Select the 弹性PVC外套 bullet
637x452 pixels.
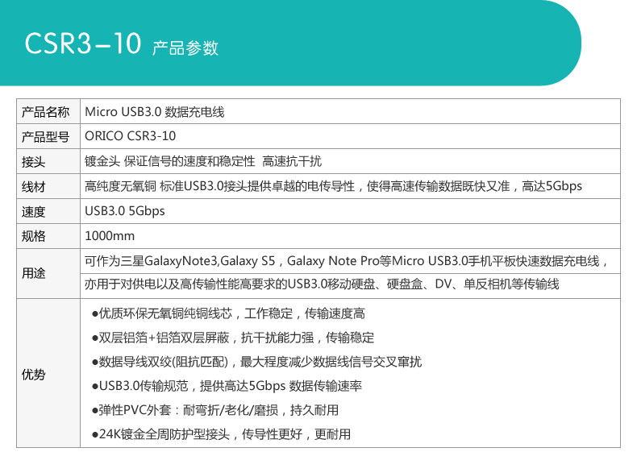click(x=215, y=410)
